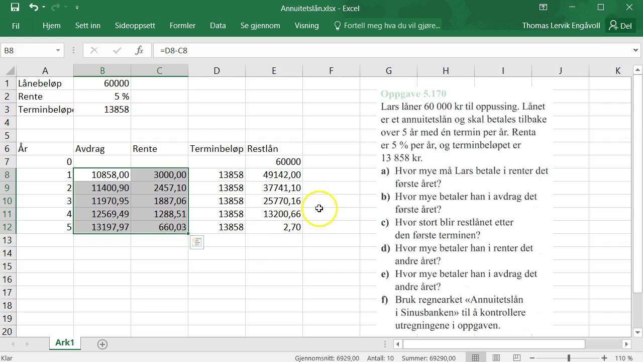Image resolution: width=643 pixels, height=362 pixels.
Task: Select the Formler ribbon tab
Action: [x=183, y=26]
